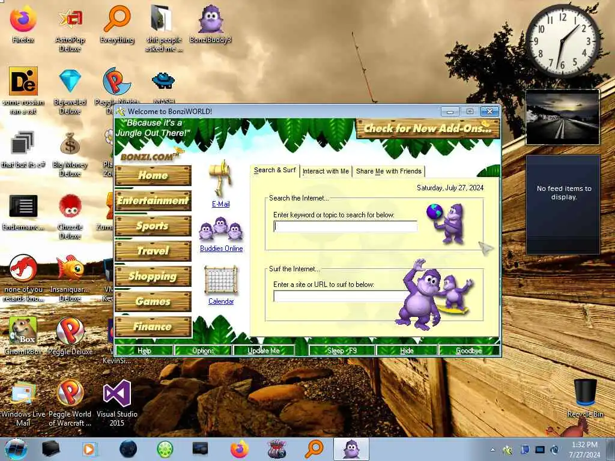Click the date text Saturday, July 27, 2024
Image resolution: width=615 pixels, height=461 pixels.
tap(450, 188)
